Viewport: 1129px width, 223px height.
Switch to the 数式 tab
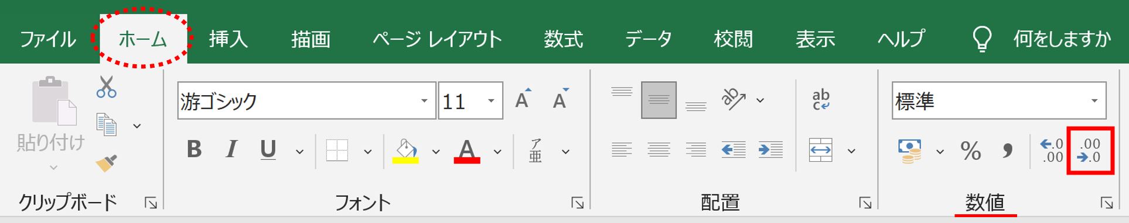[x=563, y=39]
